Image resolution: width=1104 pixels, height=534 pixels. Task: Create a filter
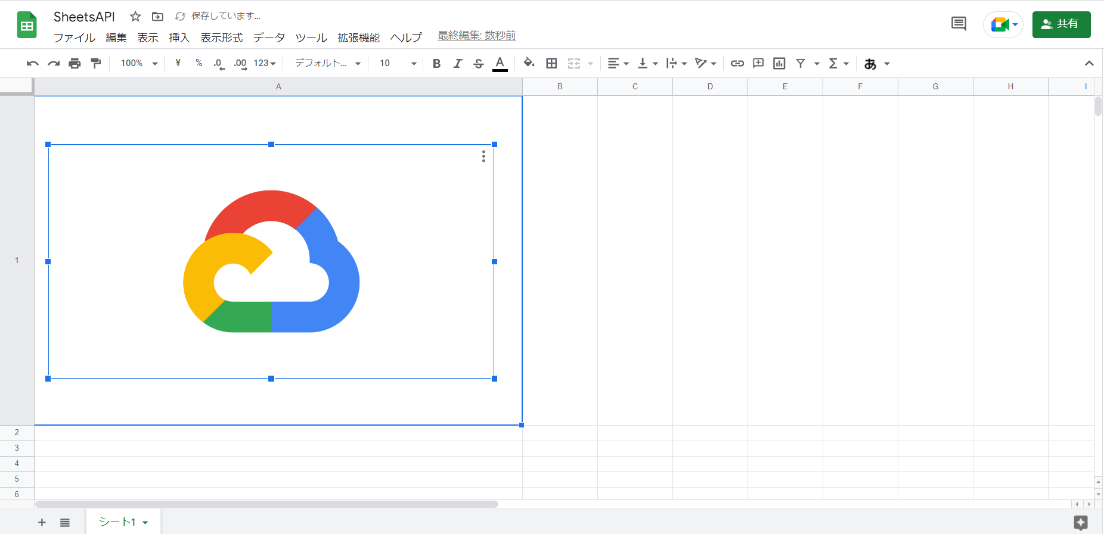801,63
